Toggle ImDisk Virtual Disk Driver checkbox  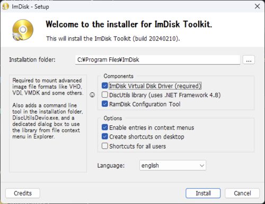point(105,86)
